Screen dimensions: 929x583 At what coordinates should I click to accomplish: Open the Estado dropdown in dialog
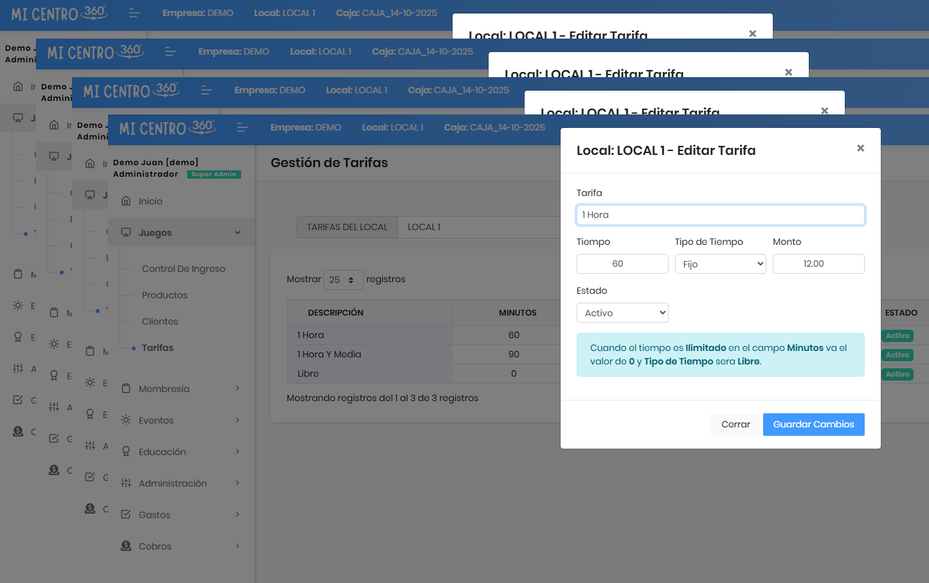pos(622,313)
